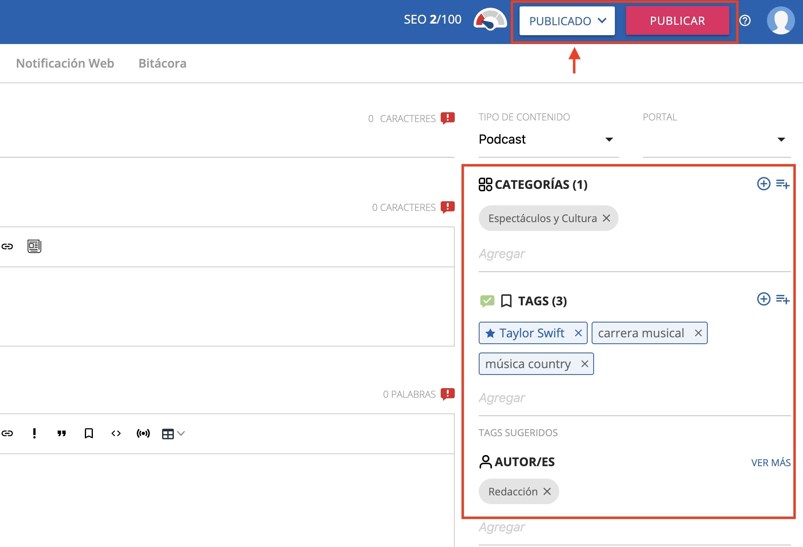Open the user profile avatar
Image resolution: width=803 pixels, height=547 pixels.
point(780,20)
